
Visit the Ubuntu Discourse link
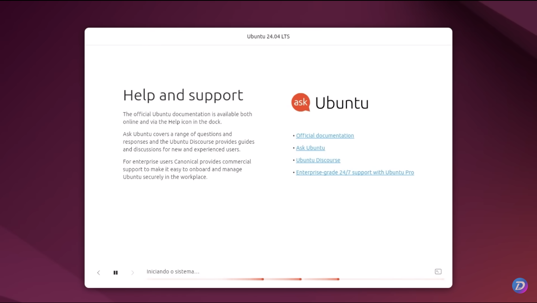click(318, 160)
